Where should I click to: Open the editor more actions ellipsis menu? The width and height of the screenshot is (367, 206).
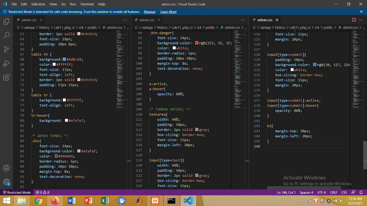pyautogui.click(x=361, y=20)
